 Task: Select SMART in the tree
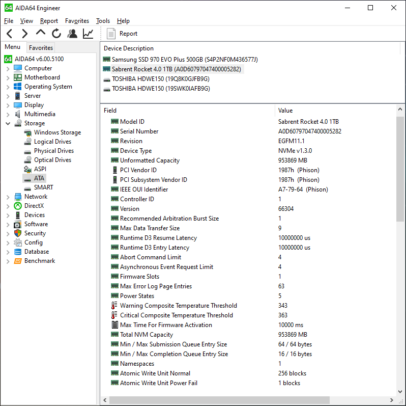(44, 187)
